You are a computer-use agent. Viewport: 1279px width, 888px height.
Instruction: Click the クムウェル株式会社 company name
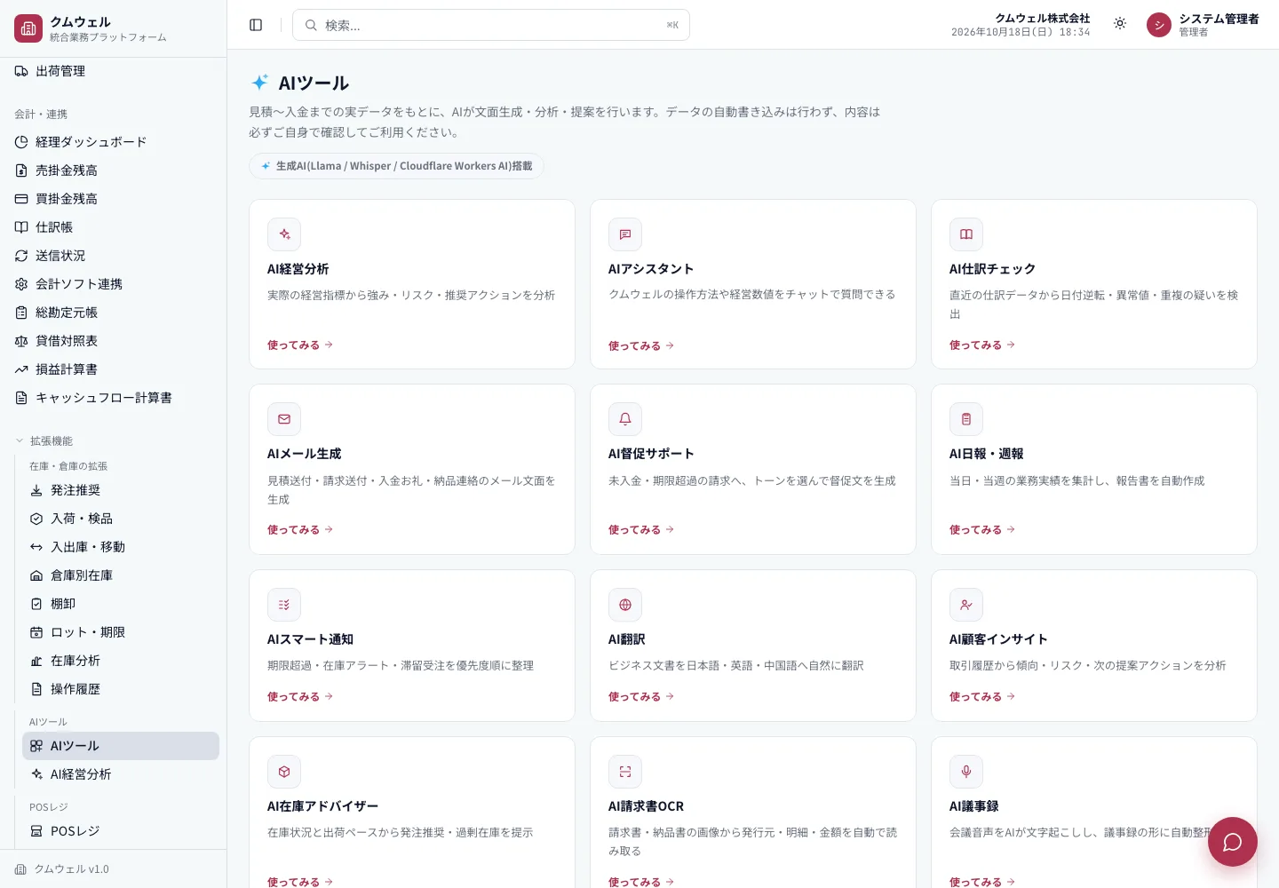[x=1042, y=18]
